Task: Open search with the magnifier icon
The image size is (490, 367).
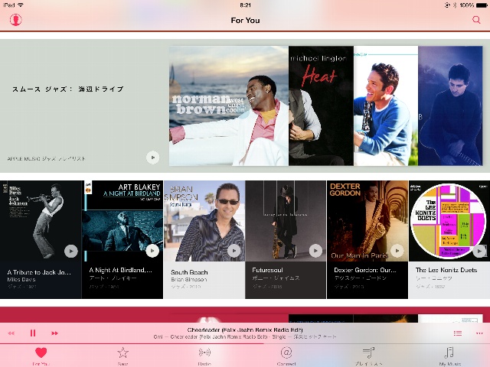Action: click(476, 20)
